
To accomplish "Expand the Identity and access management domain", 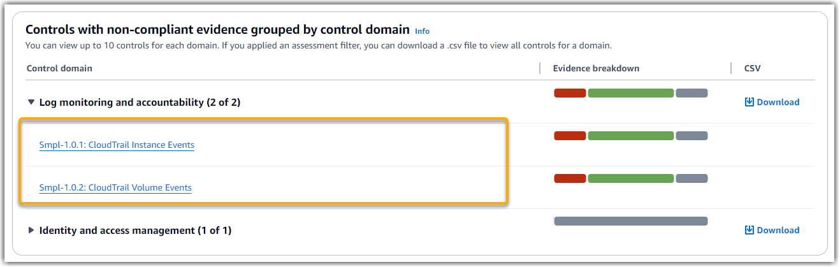I will click(x=31, y=230).
